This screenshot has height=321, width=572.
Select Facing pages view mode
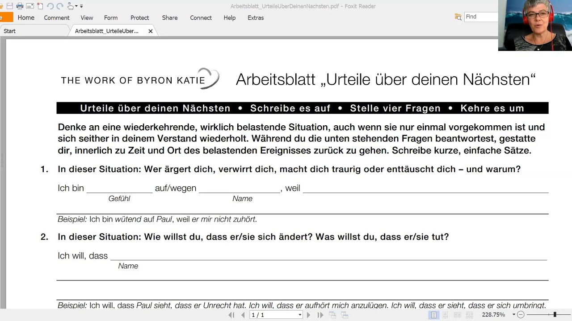(457, 315)
